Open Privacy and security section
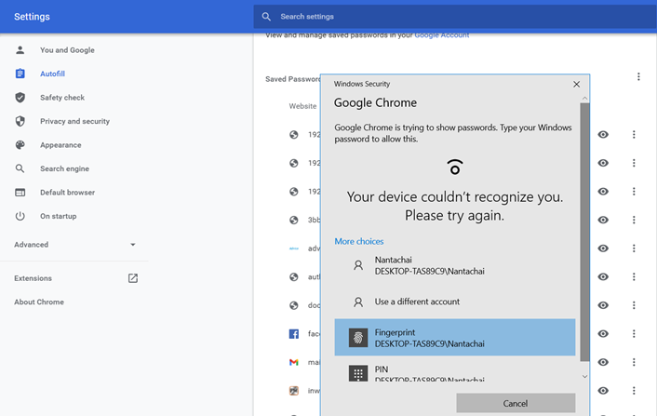This screenshot has width=657, height=416. click(74, 121)
